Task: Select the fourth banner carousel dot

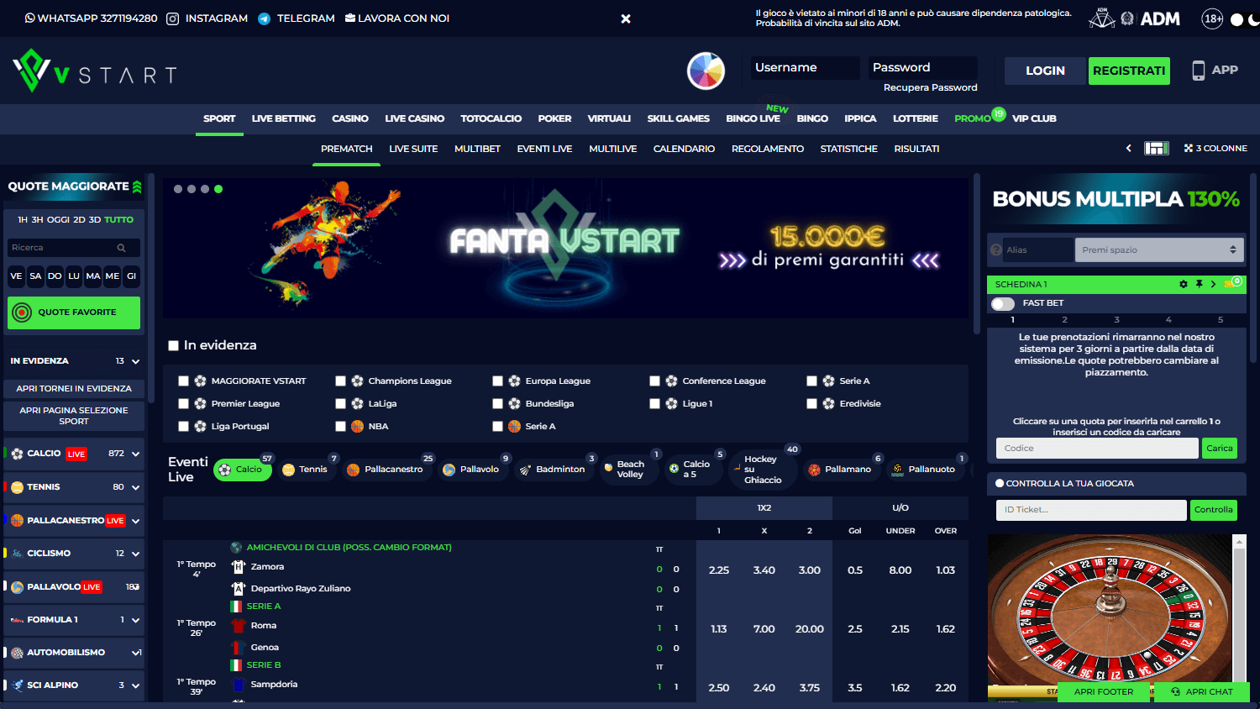Action: tap(218, 189)
